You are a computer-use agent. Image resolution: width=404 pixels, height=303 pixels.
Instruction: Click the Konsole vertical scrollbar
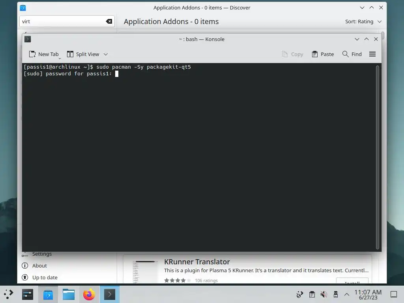378,157
